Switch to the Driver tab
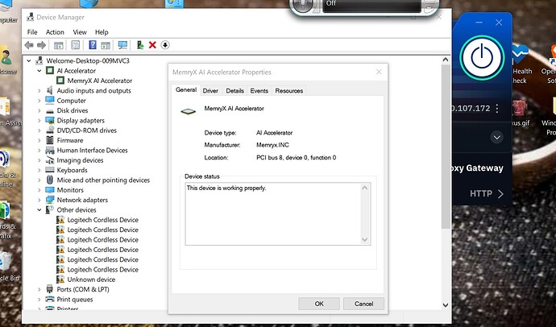Screen dimensions: 556x327 [x=210, y=91]
